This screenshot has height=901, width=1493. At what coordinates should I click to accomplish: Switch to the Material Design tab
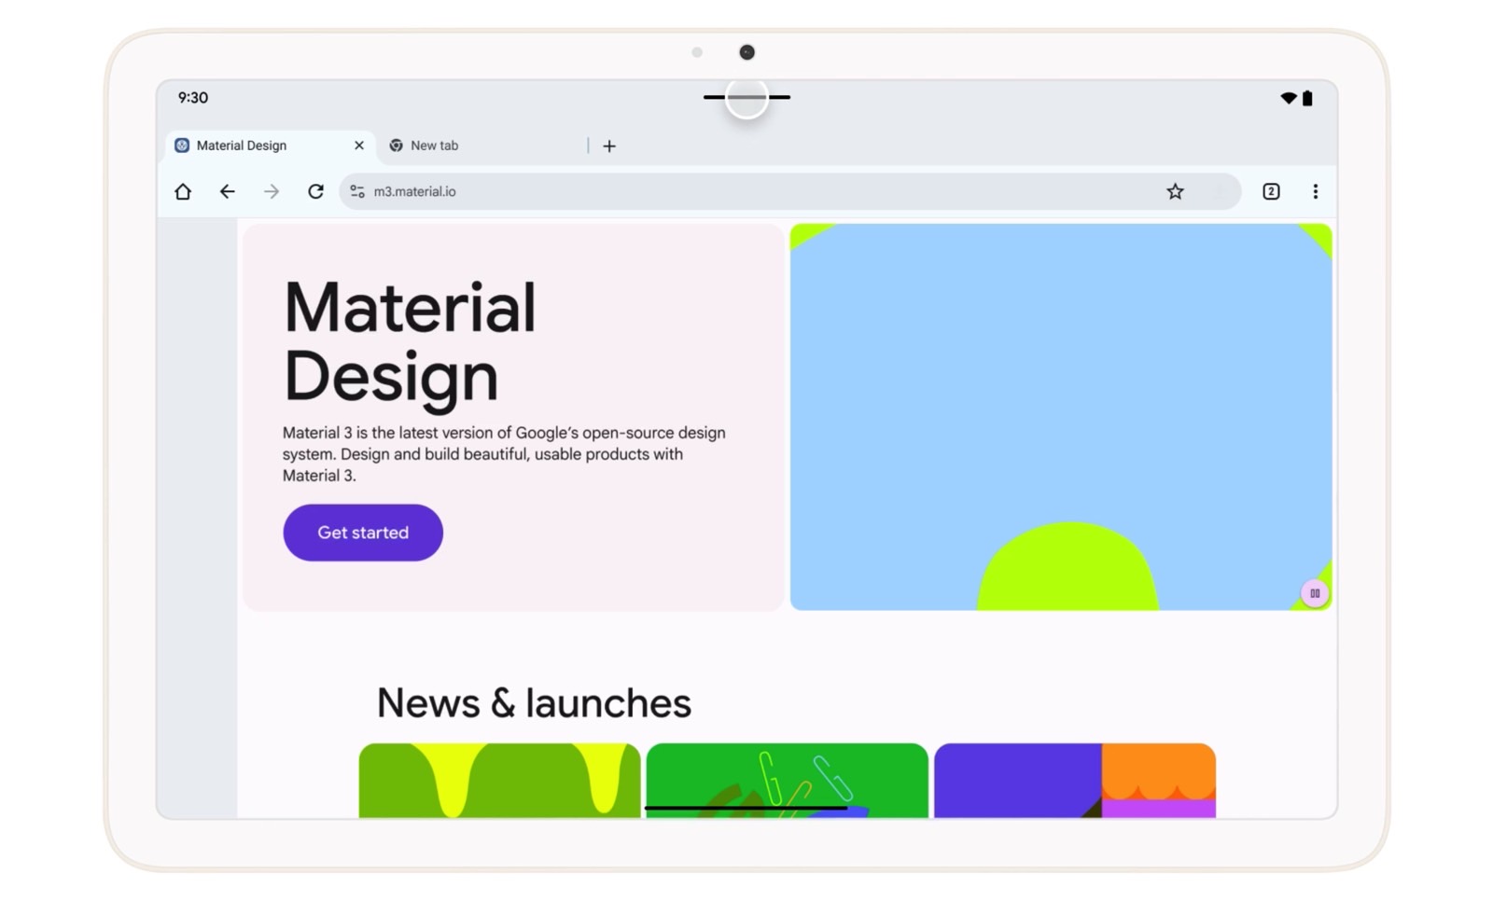[x=271, y=146]
